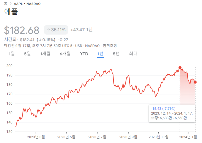
Task: Click the 2023년 9월 axis label
Action: [x=128, y=137]
